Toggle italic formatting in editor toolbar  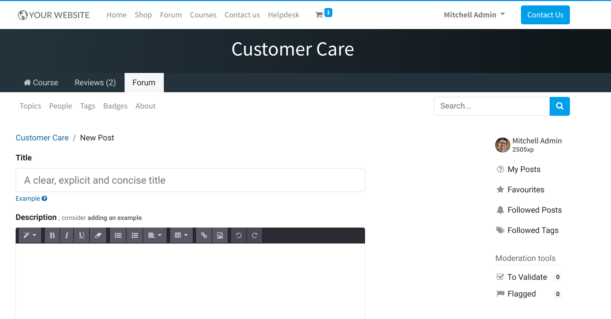click(66, 236)
